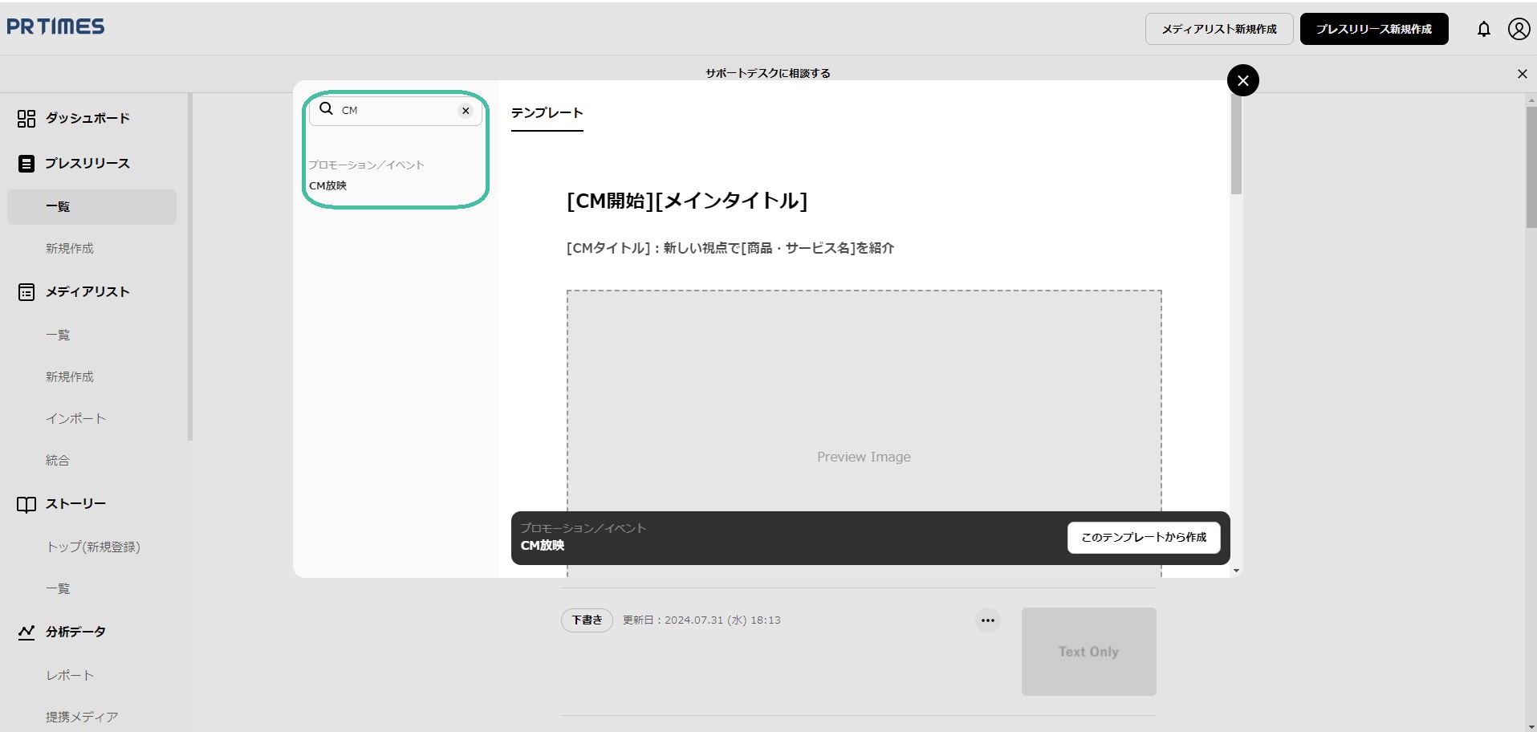Screen dimensions: 1537x732
Task: Click the Analytics Data chart icon
Action: coord(26,632)
